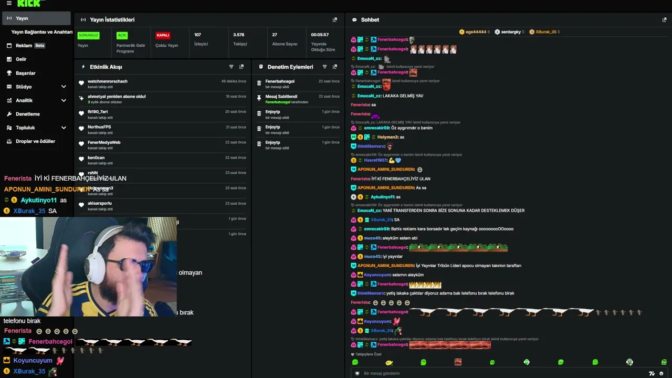Click the Hasret1907 username in chat
This screenshot has height=378, width=672.
[x=375, y=160]
